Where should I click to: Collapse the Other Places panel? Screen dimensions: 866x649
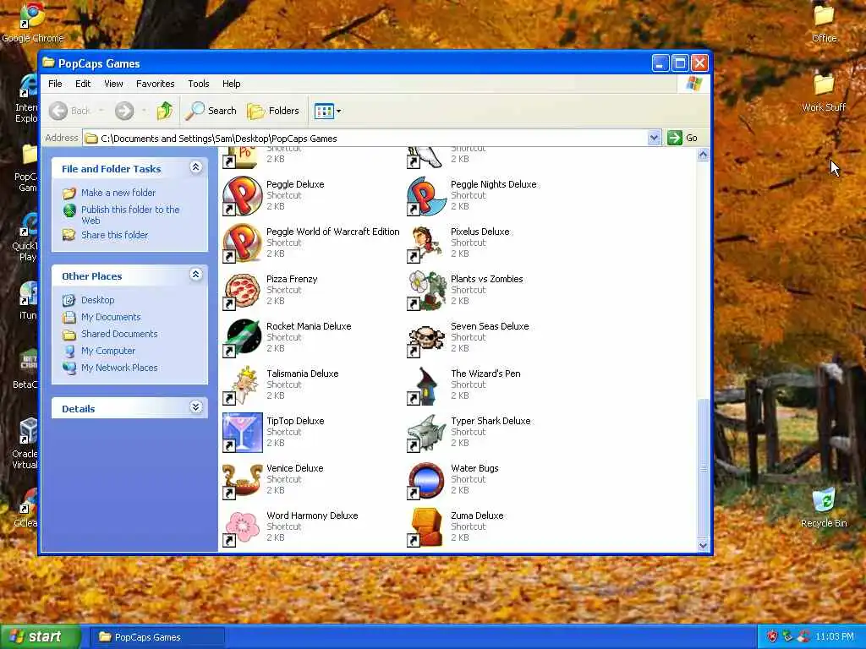pyautogui.click(x=195, y=274)
